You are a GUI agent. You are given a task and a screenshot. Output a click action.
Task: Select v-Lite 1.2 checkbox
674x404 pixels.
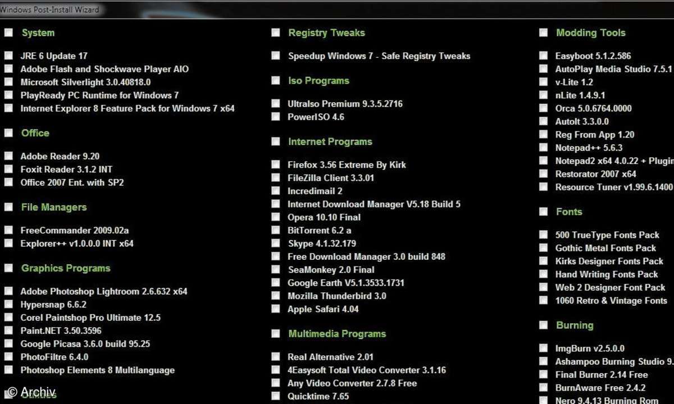(543, 82)
